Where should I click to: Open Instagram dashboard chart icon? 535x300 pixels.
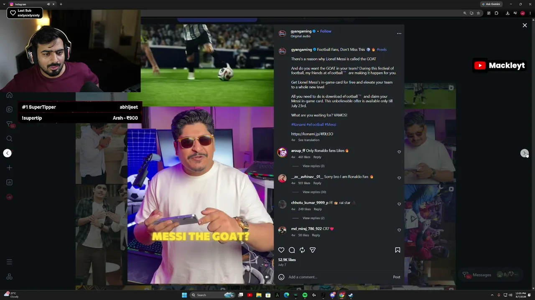click(9, 182)
